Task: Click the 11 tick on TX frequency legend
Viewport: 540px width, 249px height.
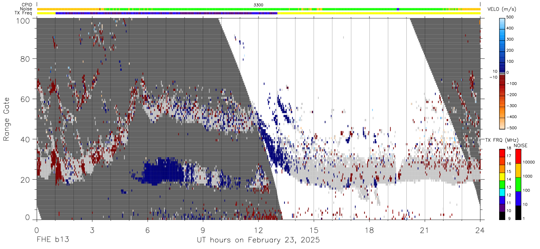Action: coord(509,203)
